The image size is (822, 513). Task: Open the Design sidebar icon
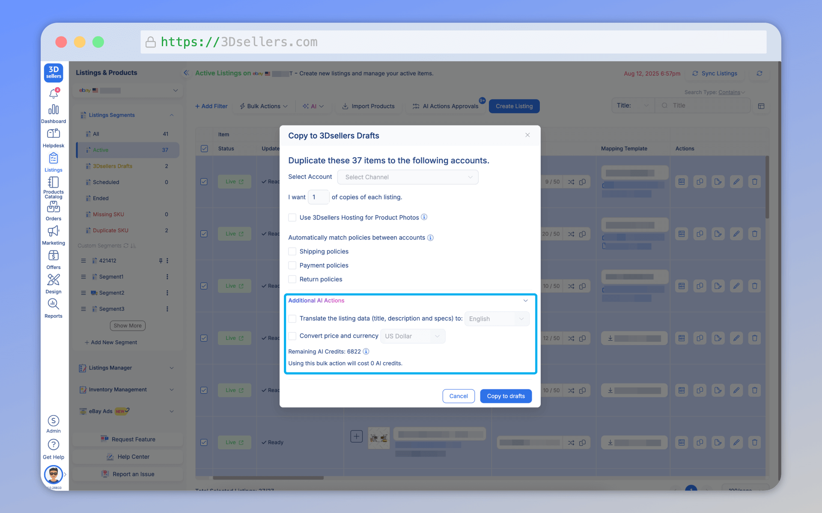pos(54,280)
